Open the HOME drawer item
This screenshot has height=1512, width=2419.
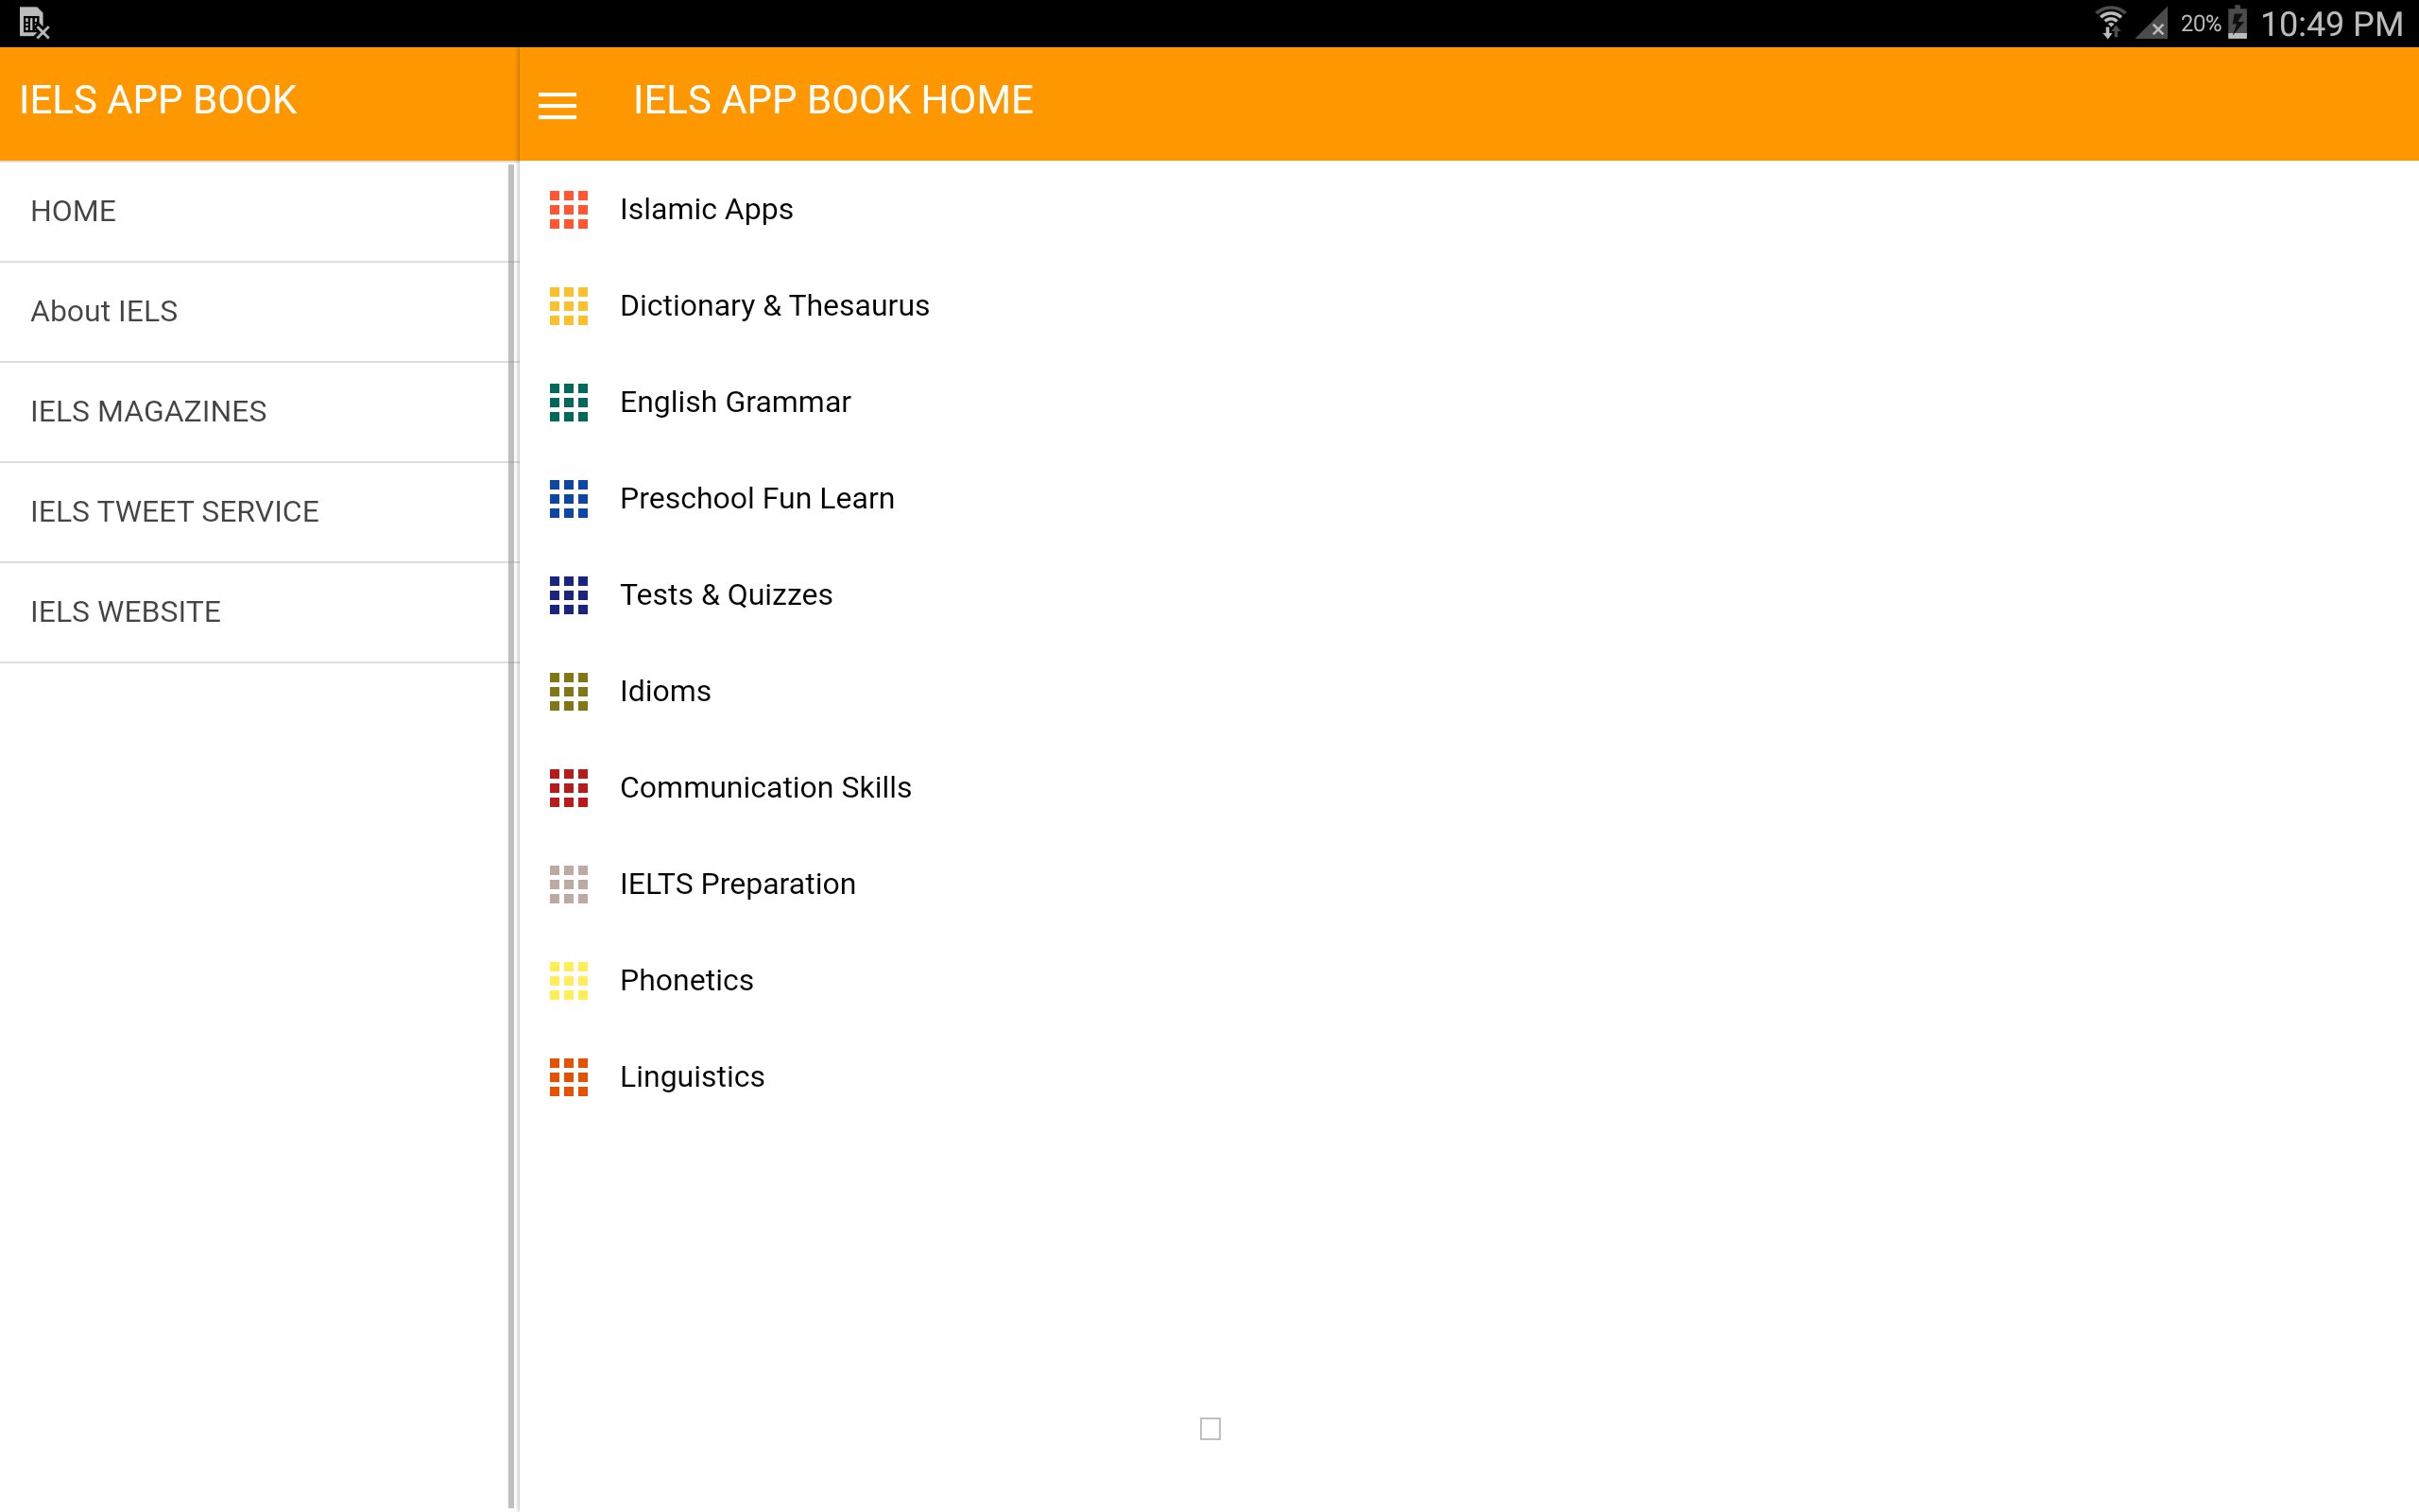point(73,211)
